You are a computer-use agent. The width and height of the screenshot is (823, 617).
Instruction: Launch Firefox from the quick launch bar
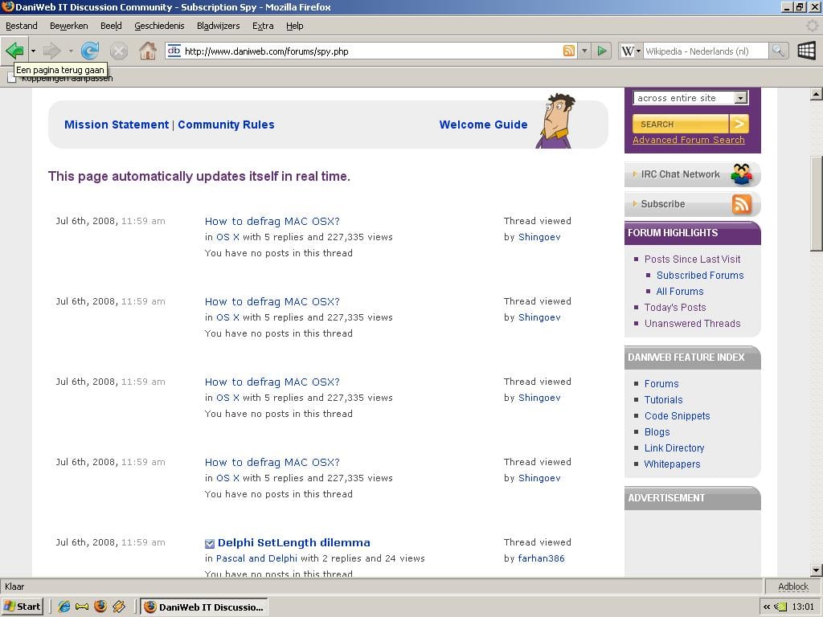[x=100, y=607]
